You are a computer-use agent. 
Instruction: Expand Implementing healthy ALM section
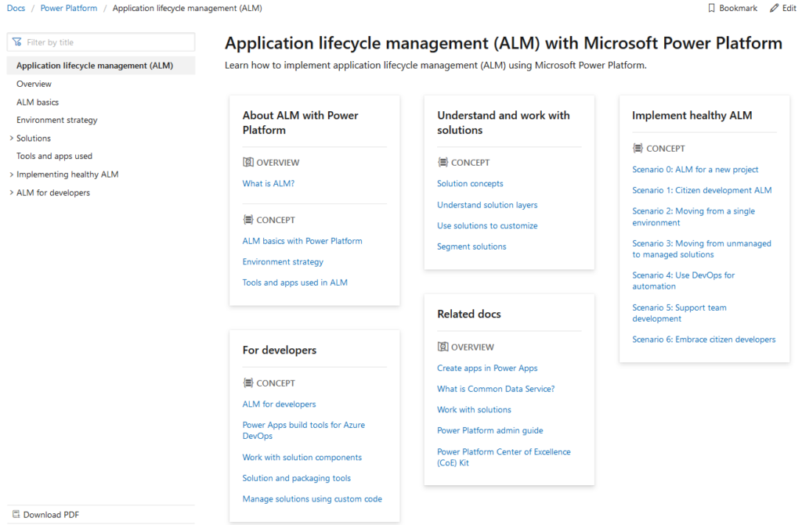[x=11, y=174]
